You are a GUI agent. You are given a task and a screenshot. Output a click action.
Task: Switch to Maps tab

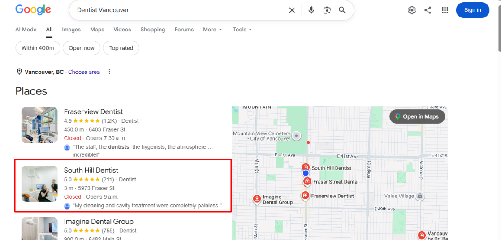tap(97, 30)
